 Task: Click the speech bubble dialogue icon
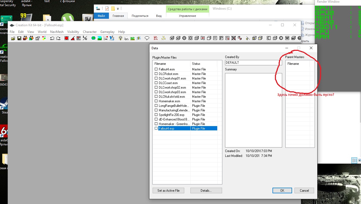[x=147, y=38]
